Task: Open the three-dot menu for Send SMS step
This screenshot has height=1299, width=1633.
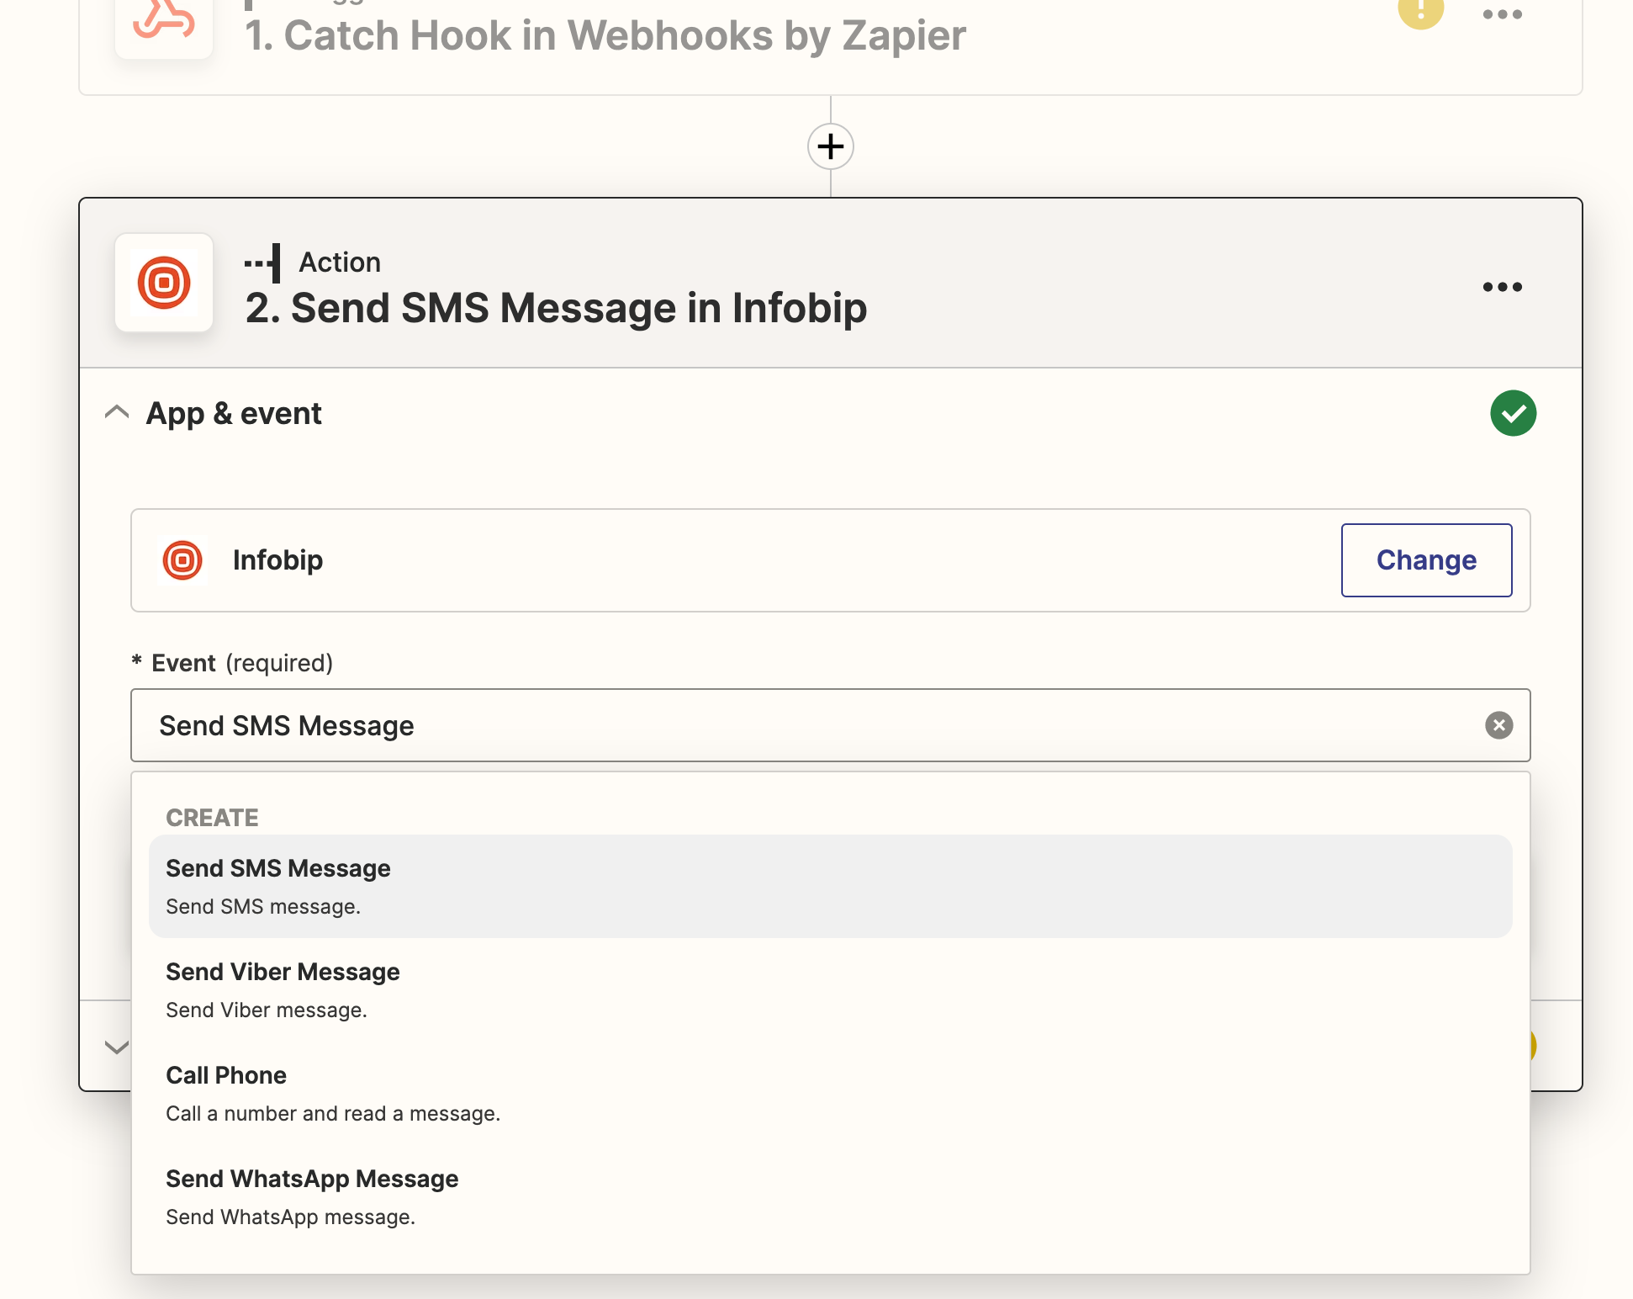Action: 1503,287
